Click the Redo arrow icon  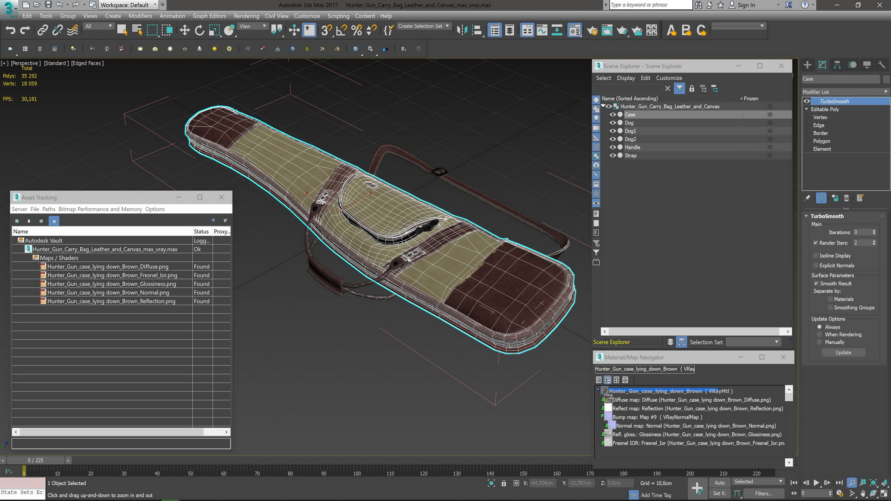tap(25, 31)
